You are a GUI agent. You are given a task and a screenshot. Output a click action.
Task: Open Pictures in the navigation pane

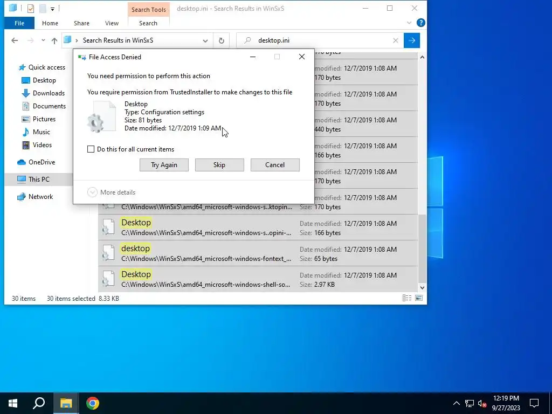pos(39,119)
